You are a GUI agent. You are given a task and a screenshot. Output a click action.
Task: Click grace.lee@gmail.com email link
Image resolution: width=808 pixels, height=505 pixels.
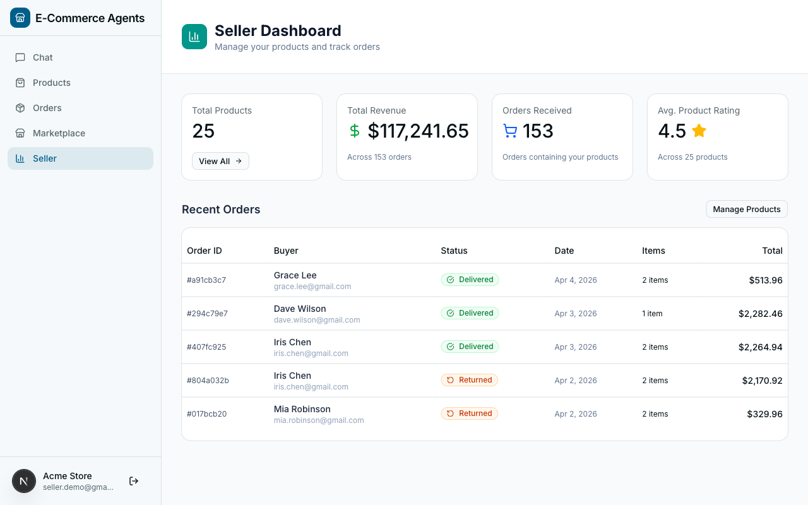pyautogui.click(x=312, y=286)
